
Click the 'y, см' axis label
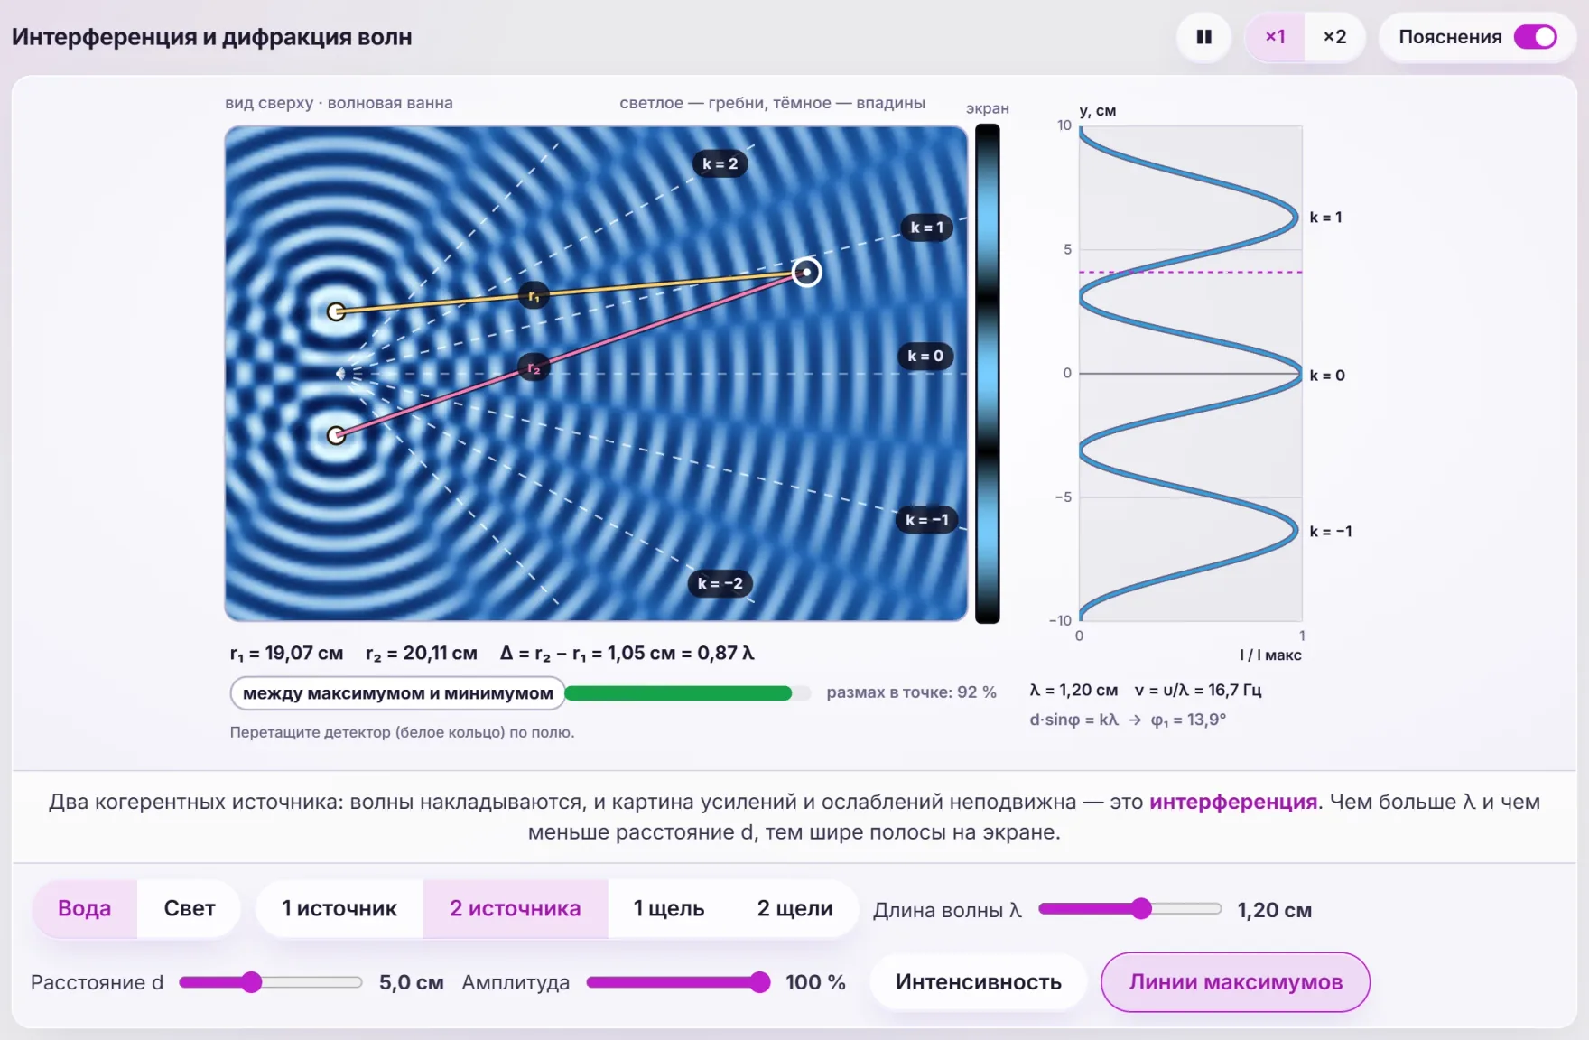pyautogui.click(x=1098, y=110)
